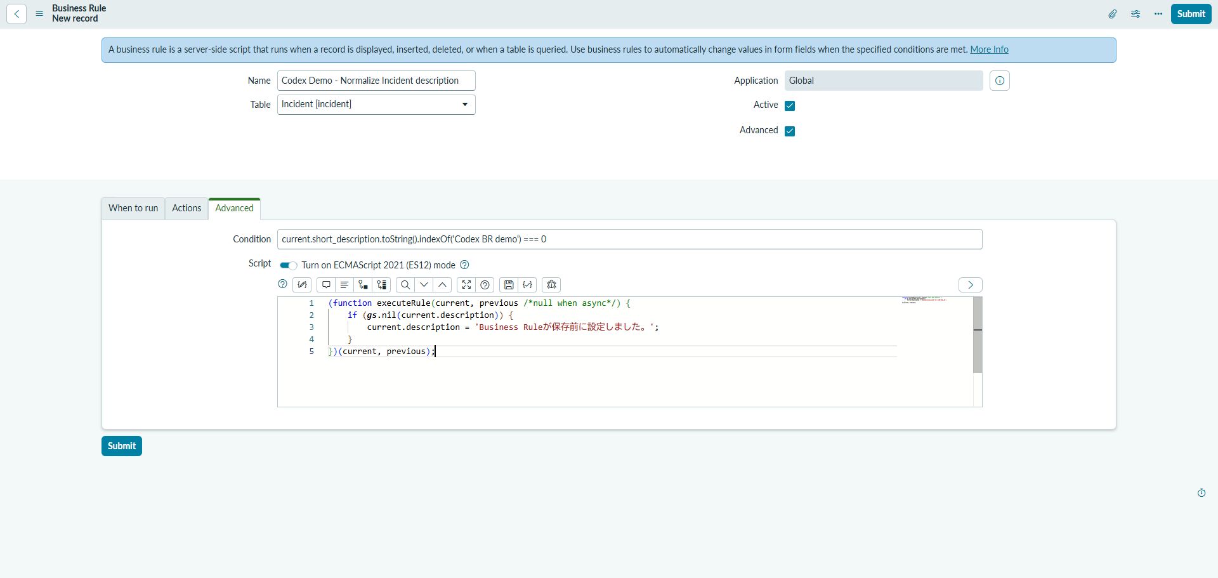Click the find next down chevron
Screen dimensions: 1218x578
tap(424, 285)
